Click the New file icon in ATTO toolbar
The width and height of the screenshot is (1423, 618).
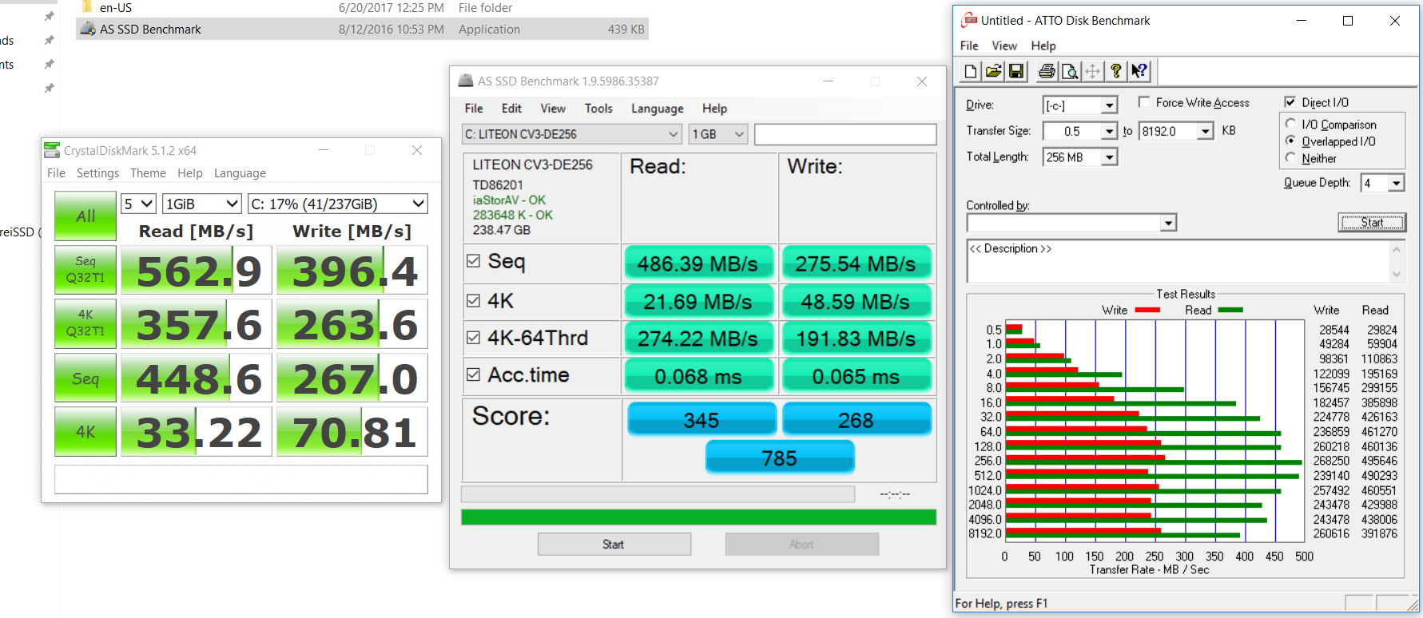pyautogui.click(x=970, y=71)
